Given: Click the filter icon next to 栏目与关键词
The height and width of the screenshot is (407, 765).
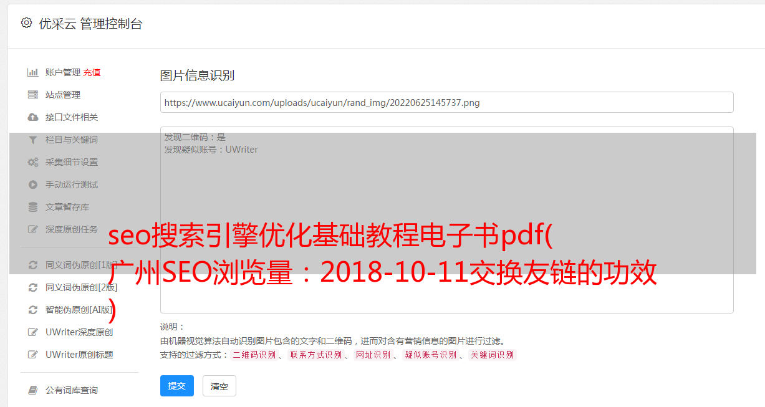Looking at the screenshot, I should pos(33,140).
